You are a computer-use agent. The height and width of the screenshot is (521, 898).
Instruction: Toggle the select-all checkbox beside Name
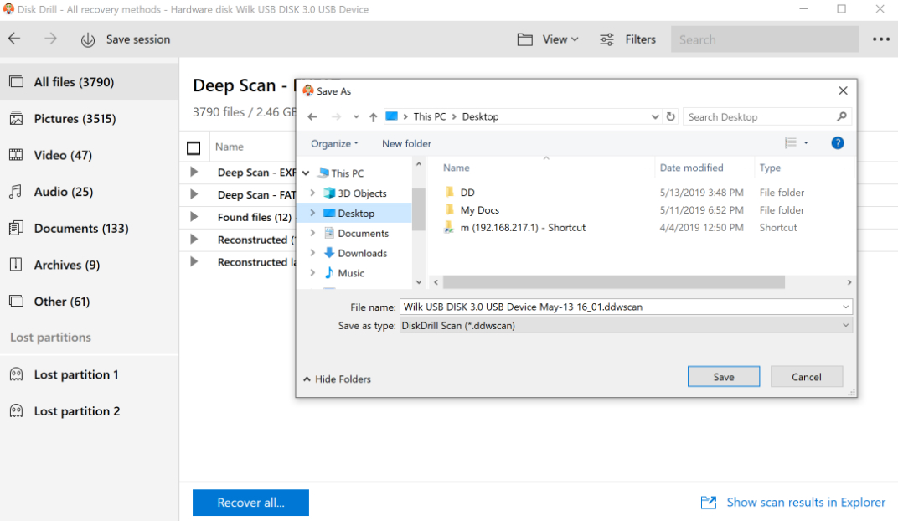(x=194, y=148)
